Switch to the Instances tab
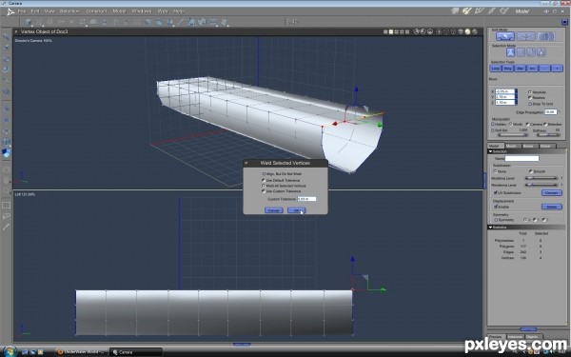571x357 pixels. coord(515,337)
